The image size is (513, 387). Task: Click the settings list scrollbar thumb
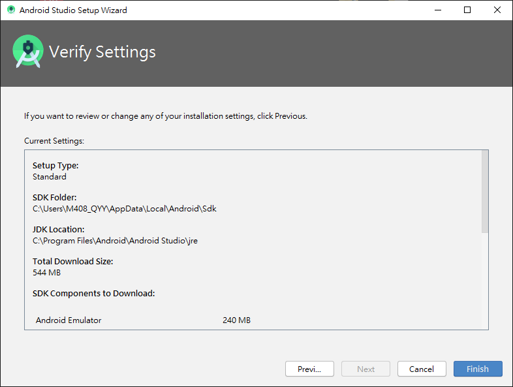click(x=484, y=192)
